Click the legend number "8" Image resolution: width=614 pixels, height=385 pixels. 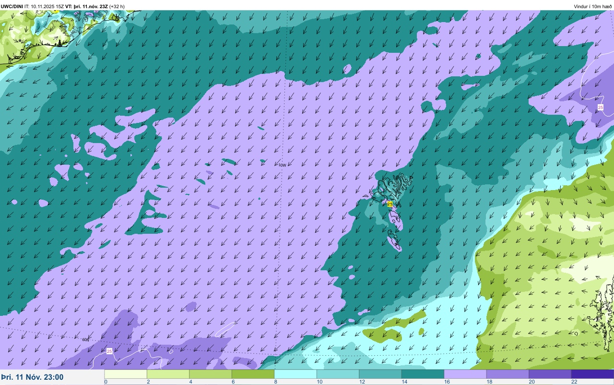(275, 382)
